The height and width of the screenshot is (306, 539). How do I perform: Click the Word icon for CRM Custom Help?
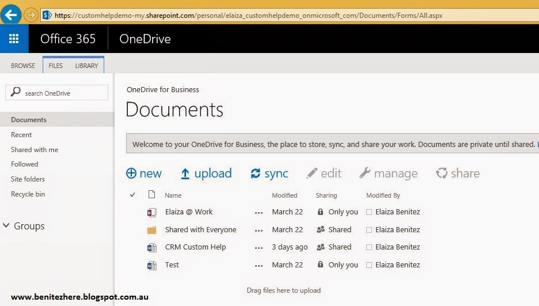tap(151, 248)
